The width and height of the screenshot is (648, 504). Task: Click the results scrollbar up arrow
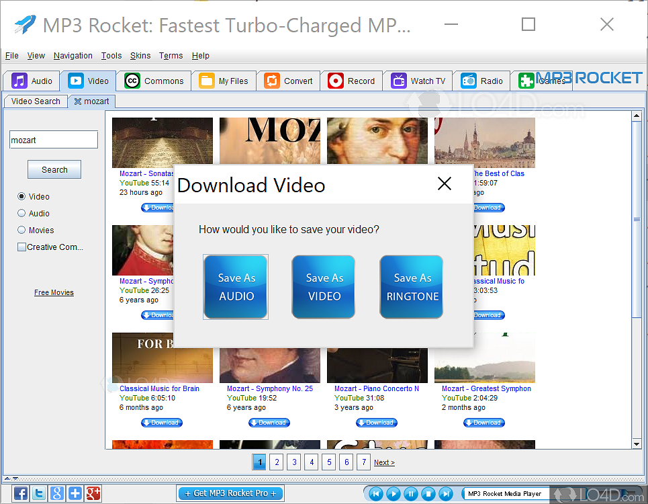pos(637,116)
